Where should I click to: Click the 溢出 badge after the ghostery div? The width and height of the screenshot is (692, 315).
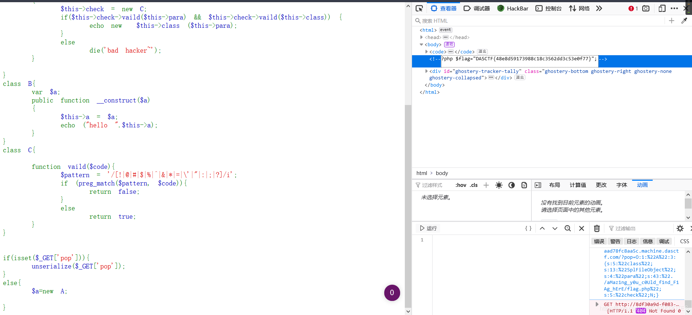point(520,78)
